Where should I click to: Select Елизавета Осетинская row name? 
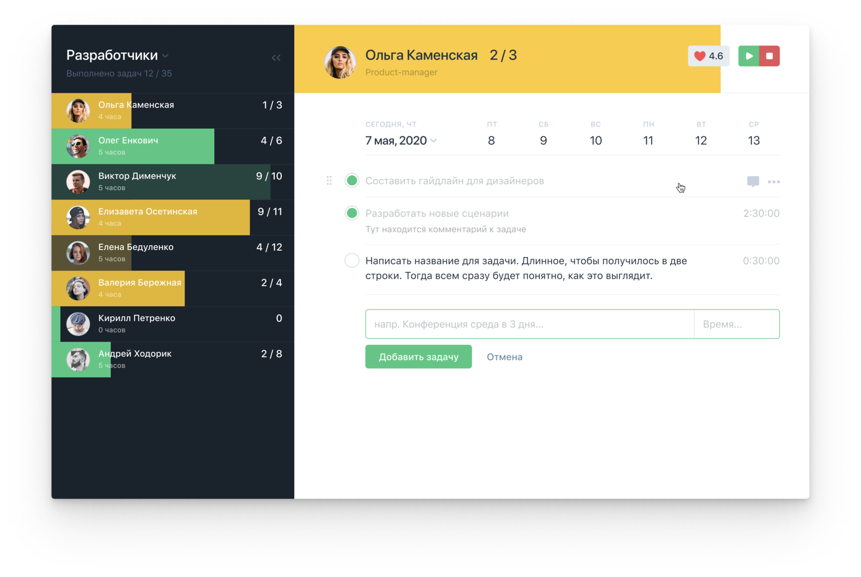coord(148,211)
